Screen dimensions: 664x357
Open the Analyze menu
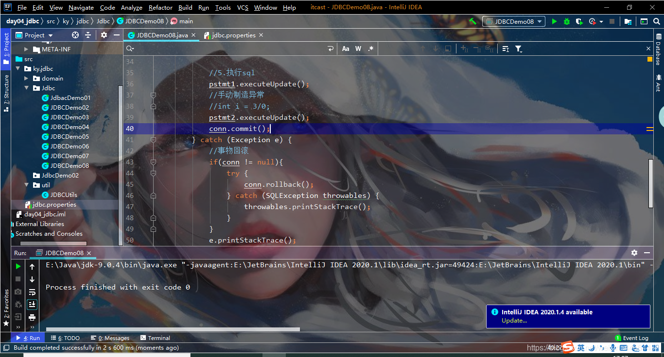tap(131, 7)
